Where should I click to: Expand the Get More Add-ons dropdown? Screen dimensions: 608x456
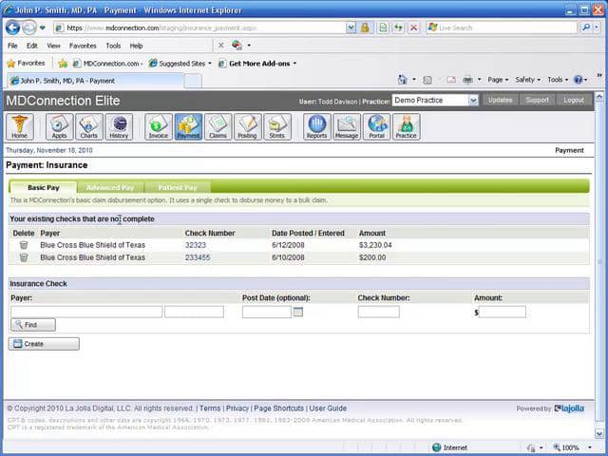(294, 64)
